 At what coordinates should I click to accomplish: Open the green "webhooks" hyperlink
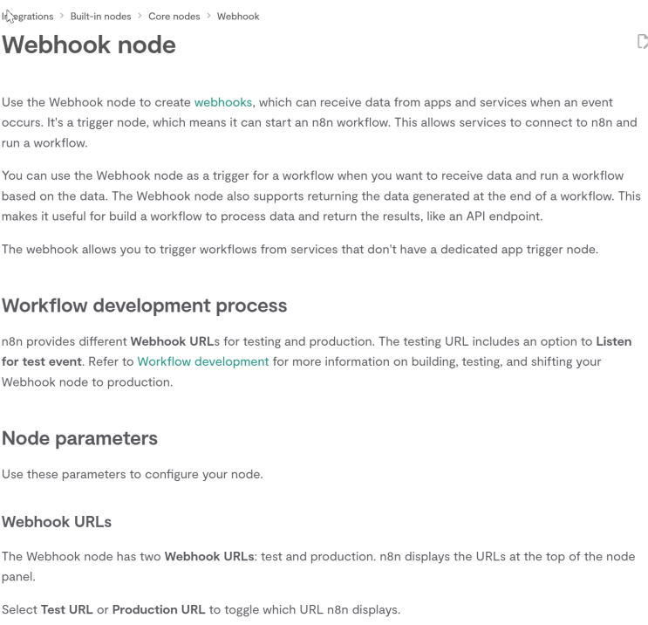[x=222, y=102]
